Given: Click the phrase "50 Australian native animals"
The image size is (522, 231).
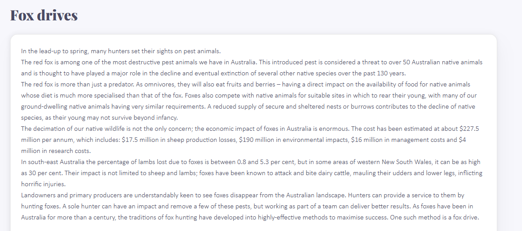Looking at the screenshot, I should coord(443,62).
